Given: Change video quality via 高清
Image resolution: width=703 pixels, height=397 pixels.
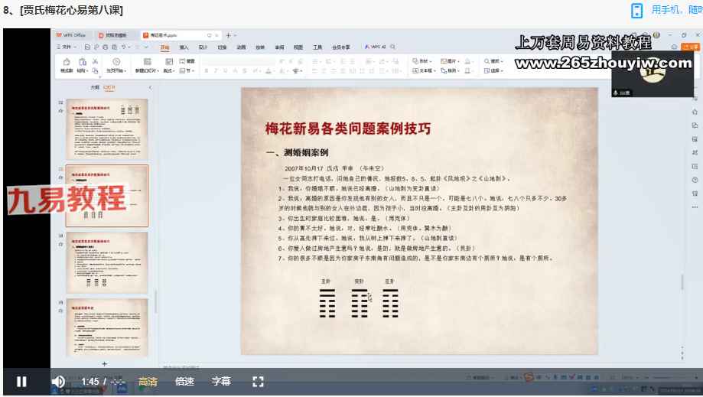Looking at the screenshot, I should (x=148, y=381).
